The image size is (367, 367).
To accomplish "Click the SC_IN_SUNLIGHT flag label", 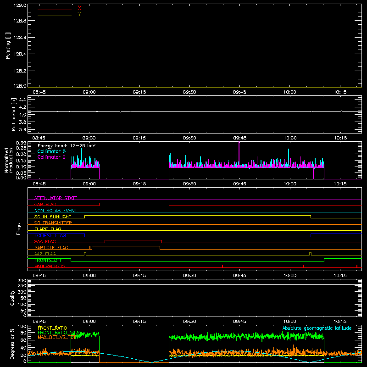I will pyautogui.click(x=53, y=217).
